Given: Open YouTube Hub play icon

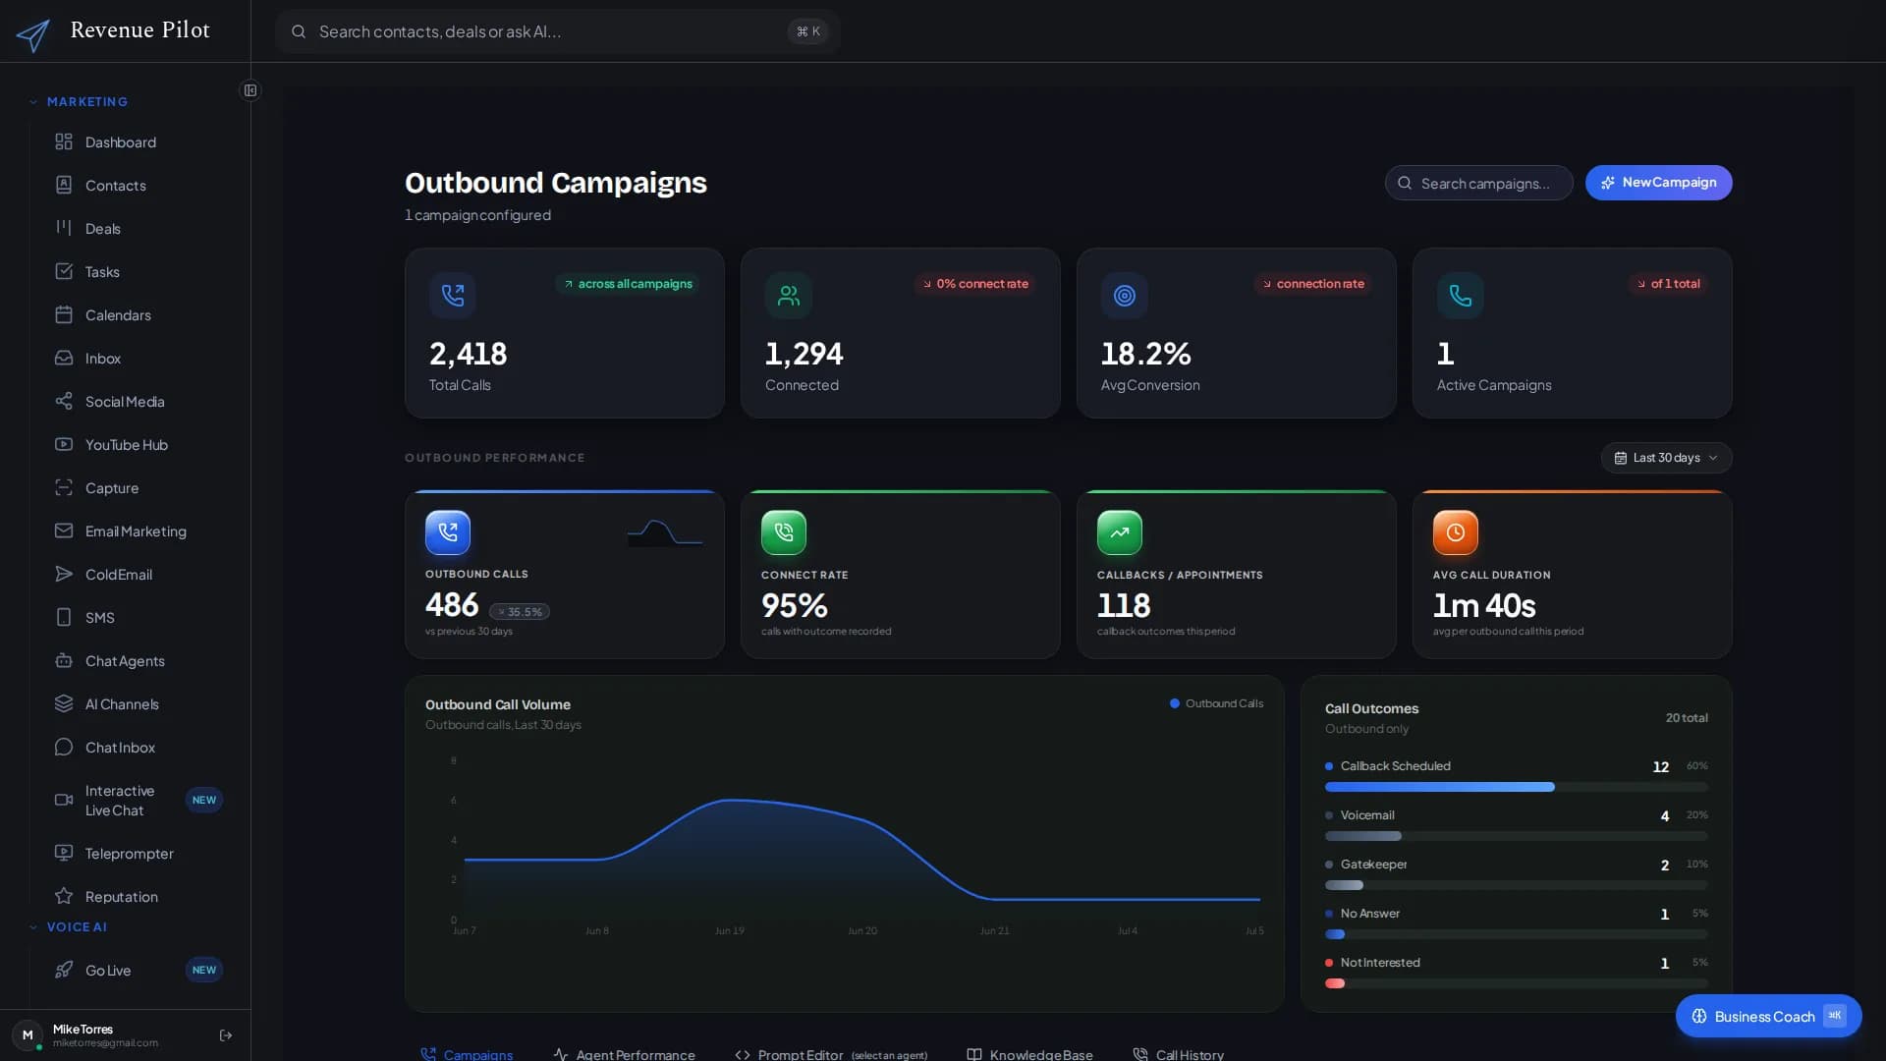Looking at the screenshot, I should pos(64,444).
